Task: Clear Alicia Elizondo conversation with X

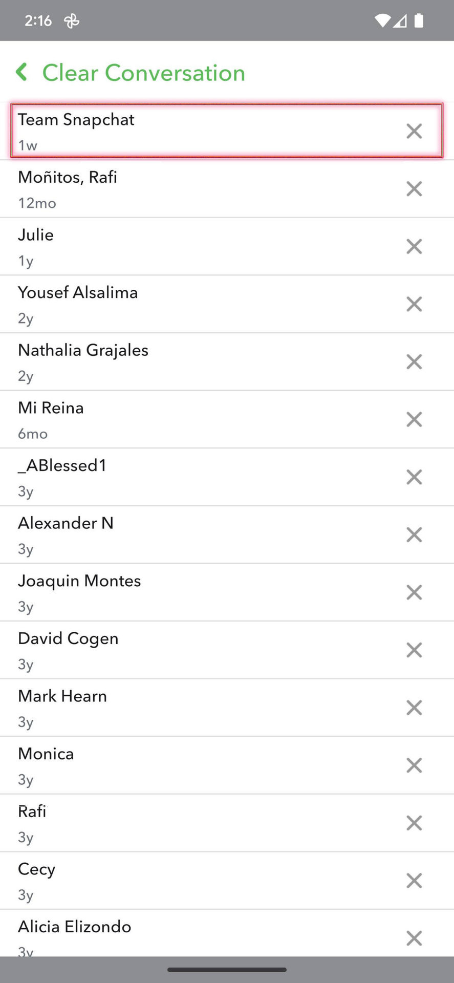Action: click(414, 938)
